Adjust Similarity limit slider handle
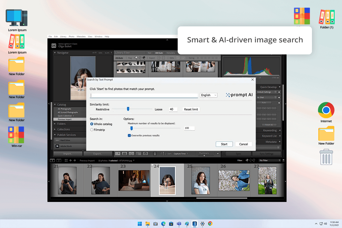Screen dimensions: 342x228 [x=128, y=109]
